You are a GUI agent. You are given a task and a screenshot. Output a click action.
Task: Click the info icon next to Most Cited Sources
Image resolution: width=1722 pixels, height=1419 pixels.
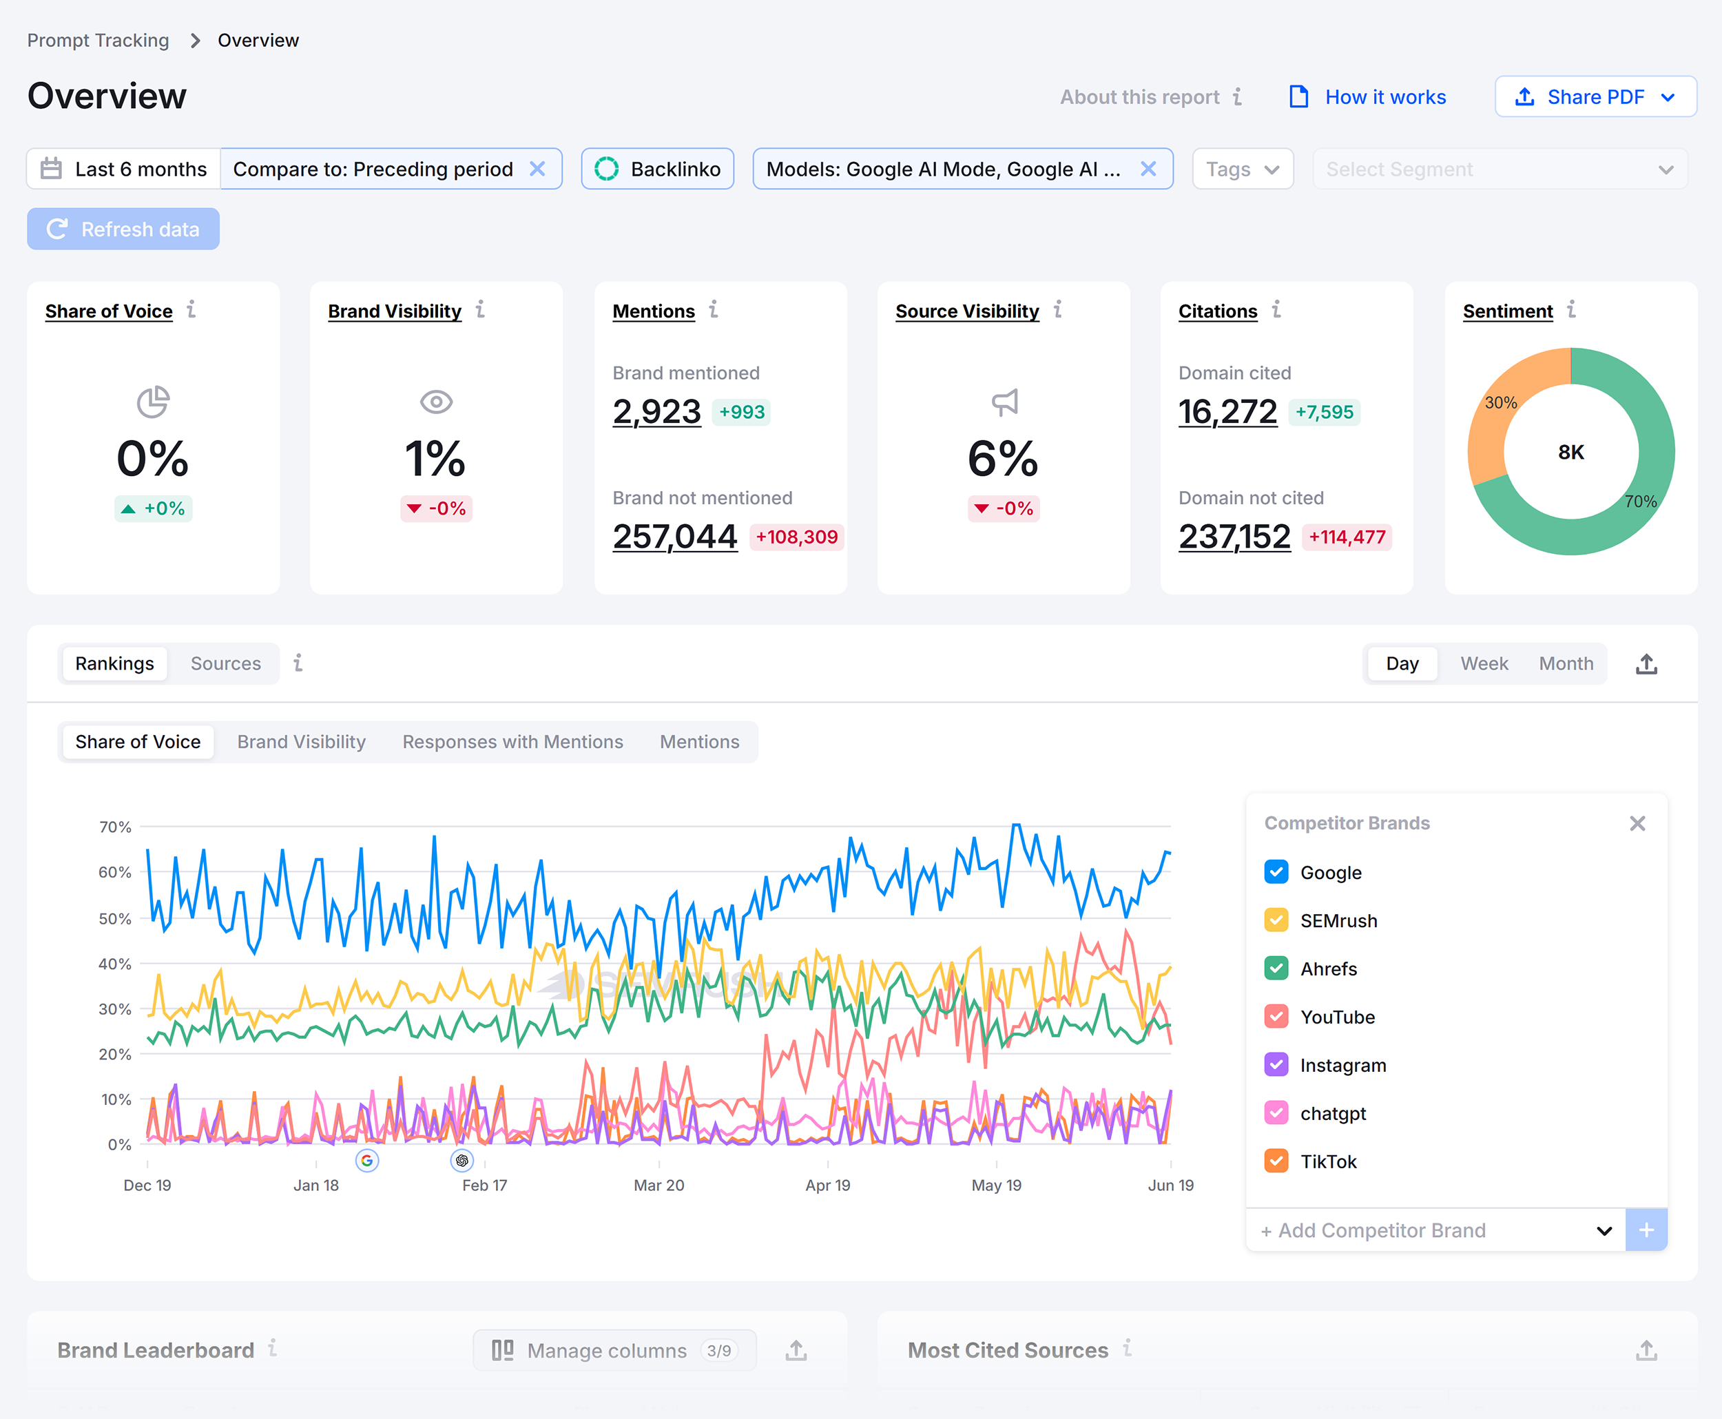[1127, 1348]
